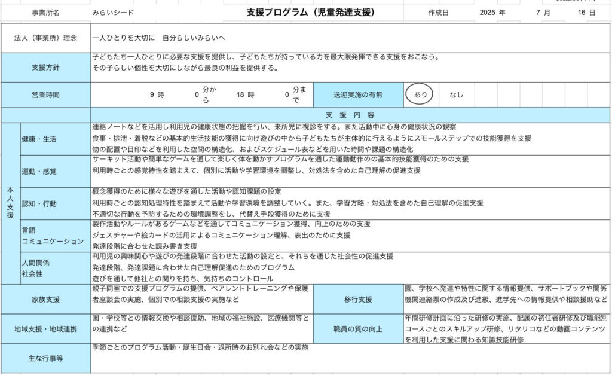
Task: Click the vertical 本人支援 label
Action: tap(10, 202)
